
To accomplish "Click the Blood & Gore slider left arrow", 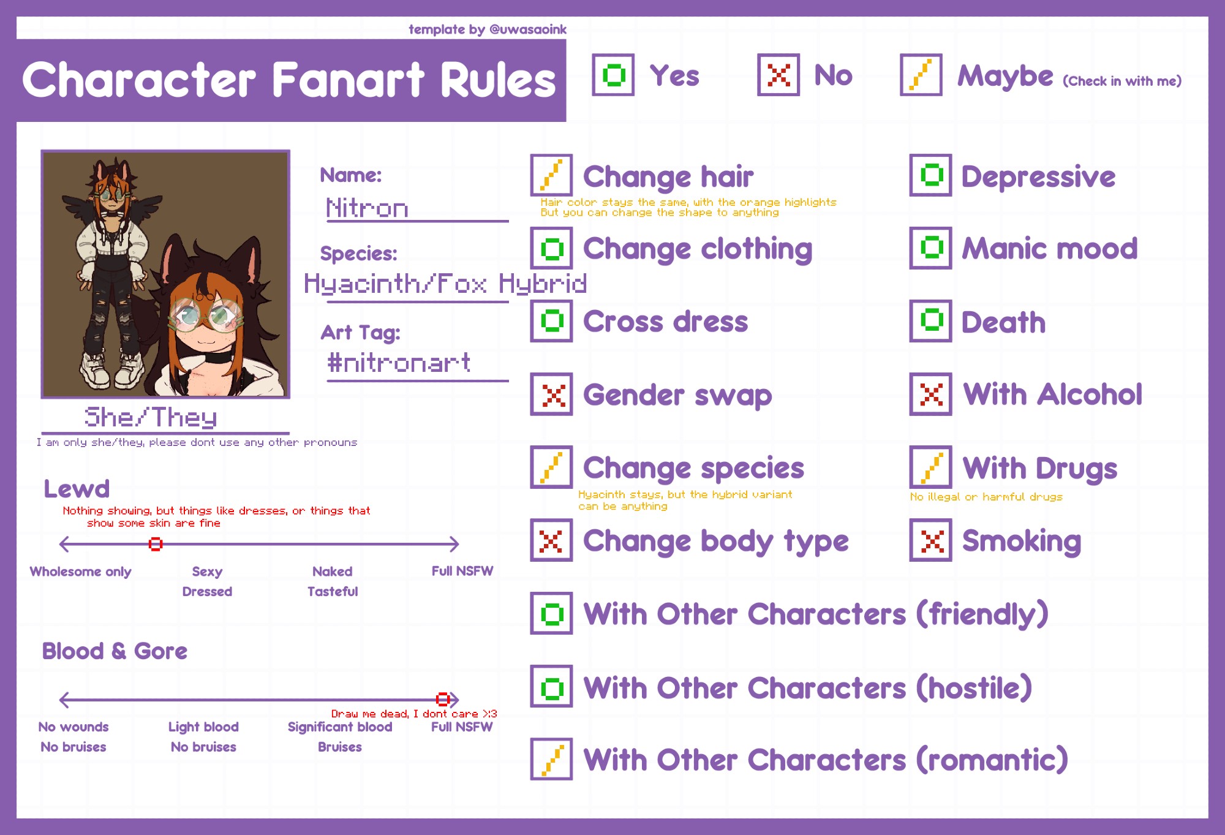I will tap(64, 699).
